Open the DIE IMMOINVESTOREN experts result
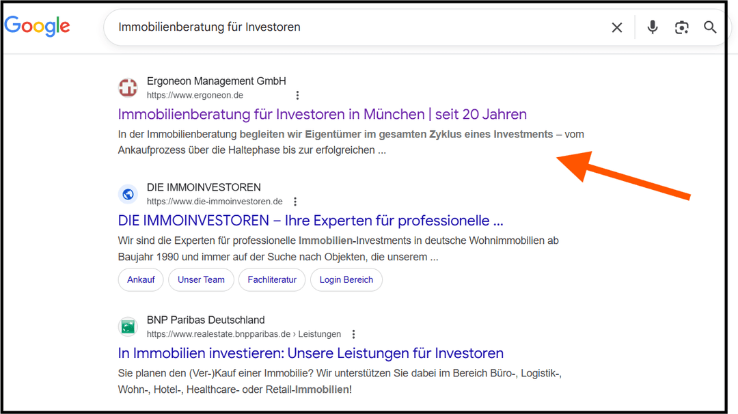This screenshot has width=738, height=414. pos(310,220)
